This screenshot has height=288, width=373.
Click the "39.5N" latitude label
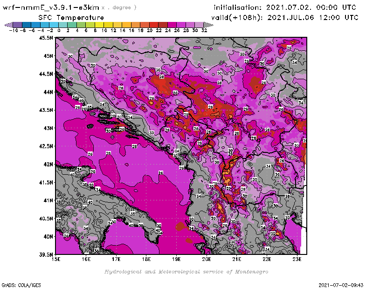(x=46, y=255)
